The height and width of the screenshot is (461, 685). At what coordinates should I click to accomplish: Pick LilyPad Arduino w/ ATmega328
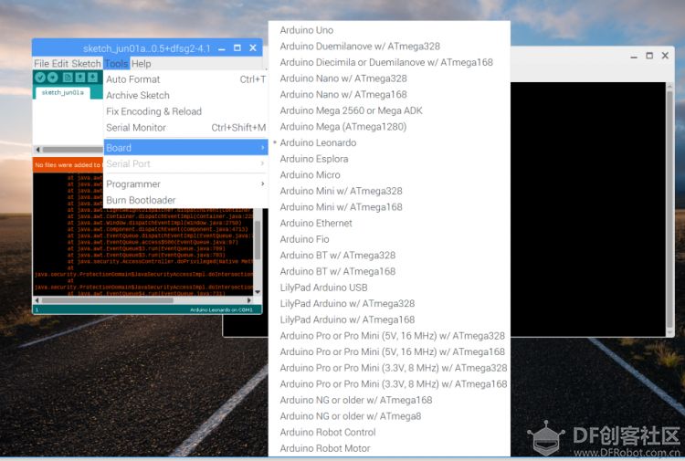pyautogui.click(x=389, y=303)
